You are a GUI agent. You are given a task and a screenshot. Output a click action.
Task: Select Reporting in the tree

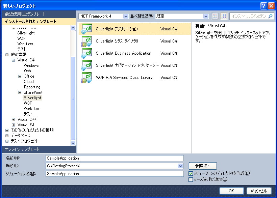[x=32, y=87]
